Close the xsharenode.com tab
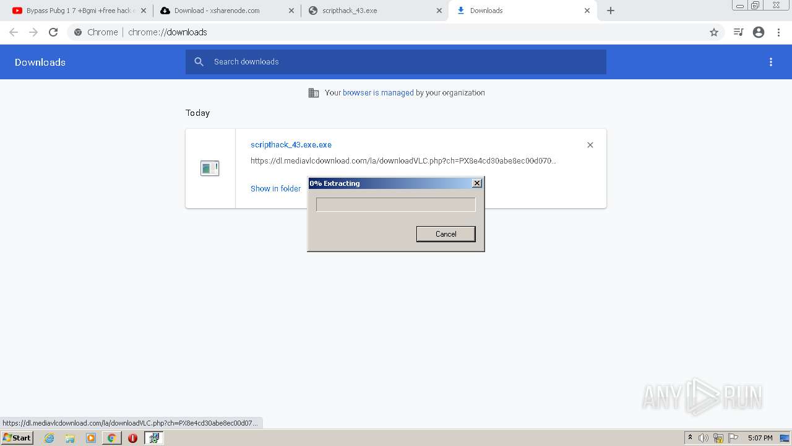The height and width of the screenshot is (446, 792). pos(291,11)
